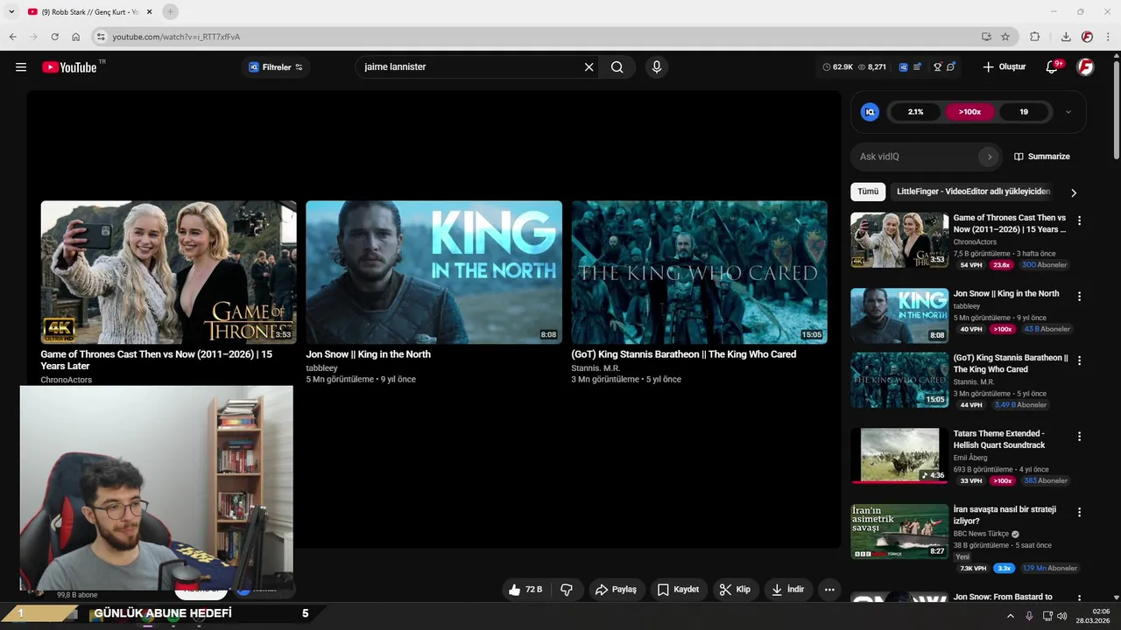The height and width of the screenshot is (630, 1121).
Task: Run search with the magnifier button
Action: click(617, 67)
